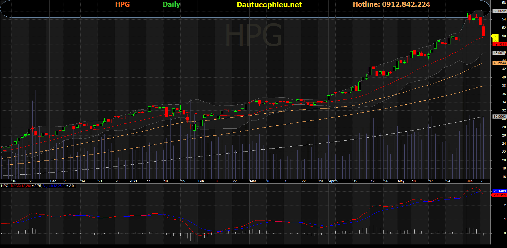Click the blue 2.91489 signal value tag

[499, 191]
